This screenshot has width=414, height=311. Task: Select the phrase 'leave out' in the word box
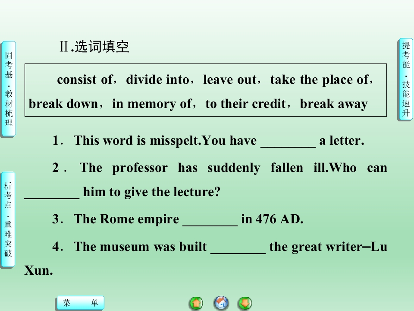pos(230,79)
